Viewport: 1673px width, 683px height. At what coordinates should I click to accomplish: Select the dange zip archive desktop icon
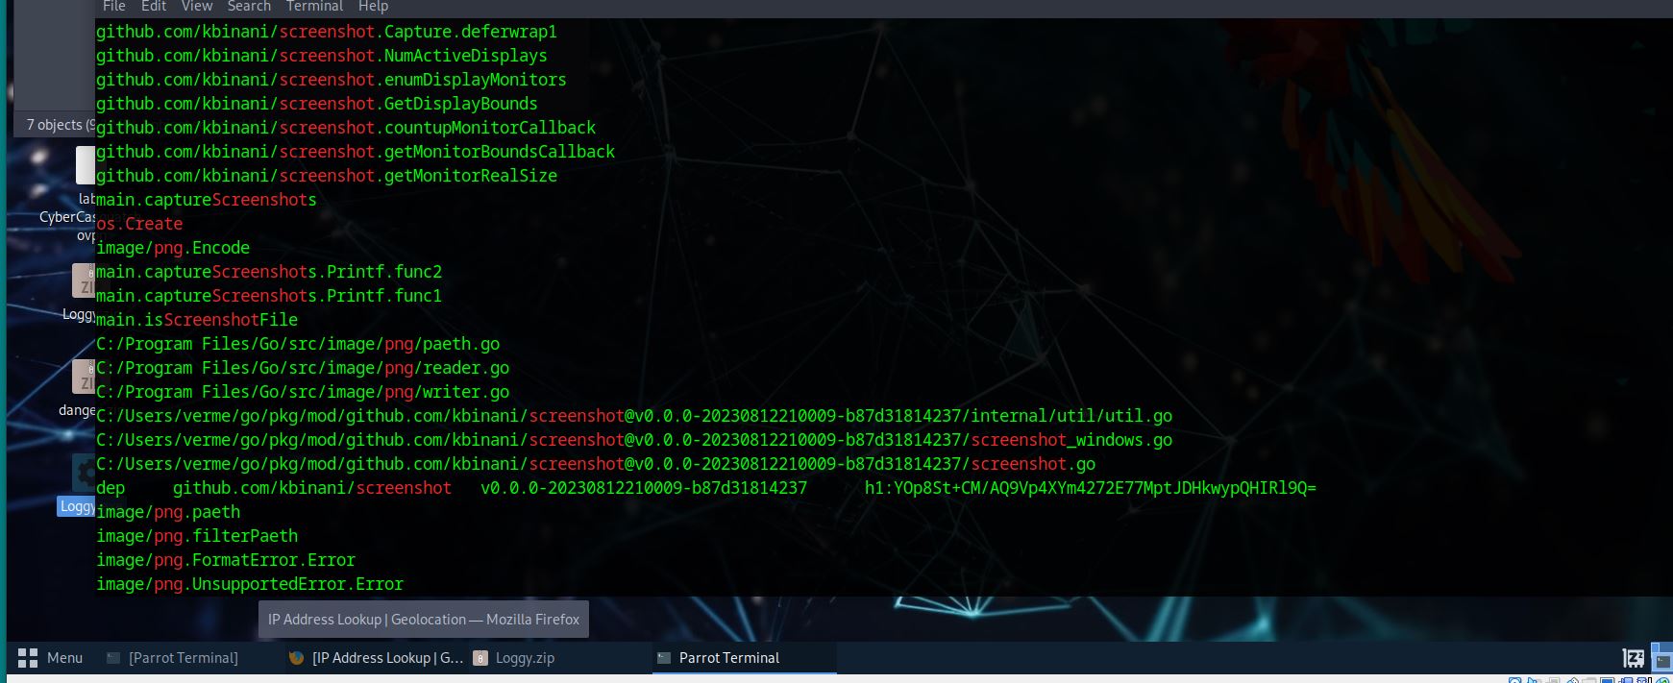point(85,377)
